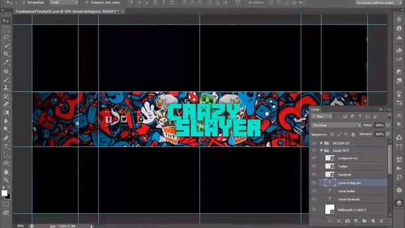
Task: Create a new group folder icon
Action: click(x=364, y=221)
